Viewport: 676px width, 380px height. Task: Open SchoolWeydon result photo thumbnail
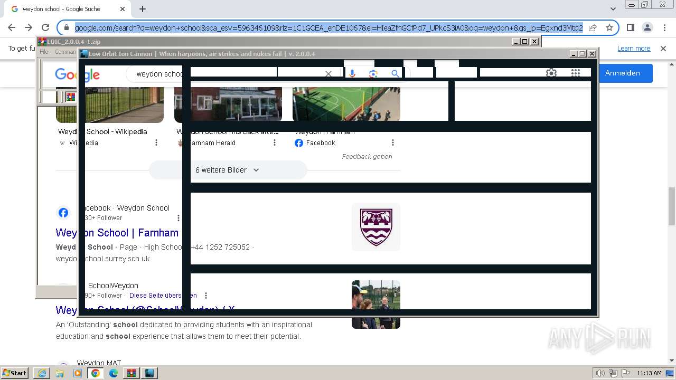376,305
